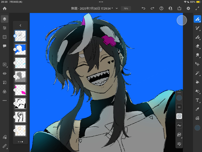
Task: Open the Help question mark
Action: pos(161,8)
